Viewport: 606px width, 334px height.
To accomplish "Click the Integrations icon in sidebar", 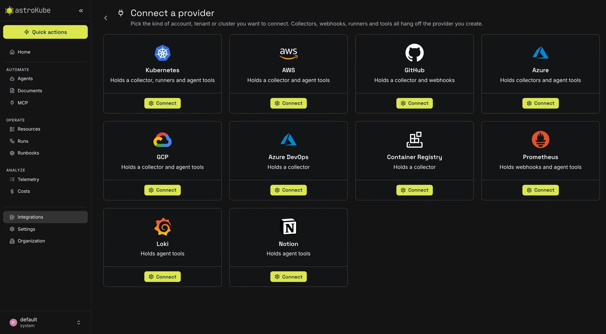I will coord(12,217).
